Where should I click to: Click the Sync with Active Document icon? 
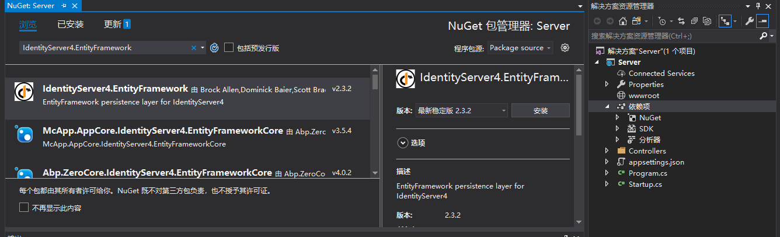click(x=682, y=21)
